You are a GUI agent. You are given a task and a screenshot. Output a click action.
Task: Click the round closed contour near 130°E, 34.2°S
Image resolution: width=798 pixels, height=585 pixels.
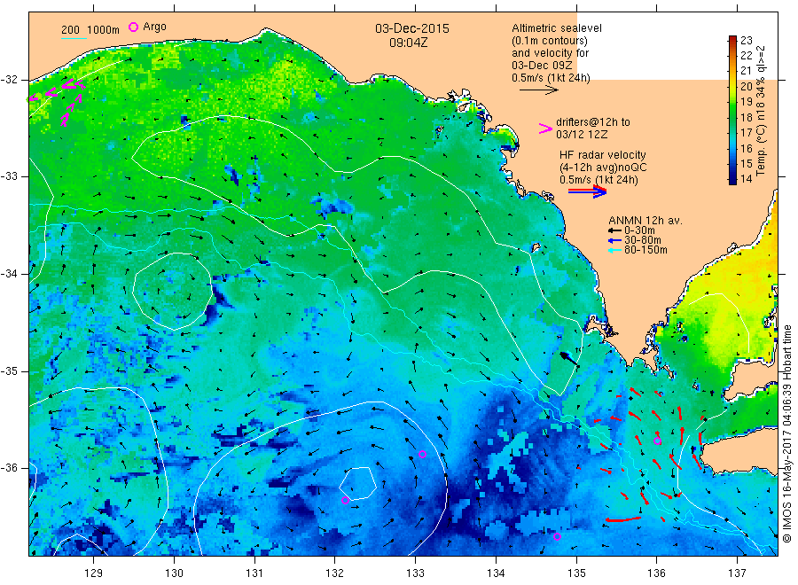click(173, 291)
